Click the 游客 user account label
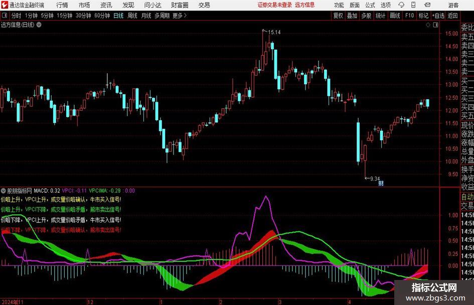The height and width of the screenshot is (305, 474). pyautogui.click(x=453, y=5)
